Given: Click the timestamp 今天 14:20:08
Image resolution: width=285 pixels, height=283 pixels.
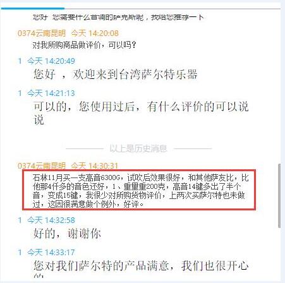Looking at the screenshot, I should [95, 33].
